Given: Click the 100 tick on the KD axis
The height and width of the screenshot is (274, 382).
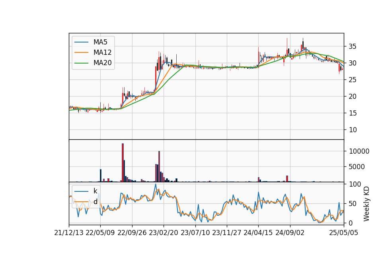Looking at the screenshot, I should point(355,184).
